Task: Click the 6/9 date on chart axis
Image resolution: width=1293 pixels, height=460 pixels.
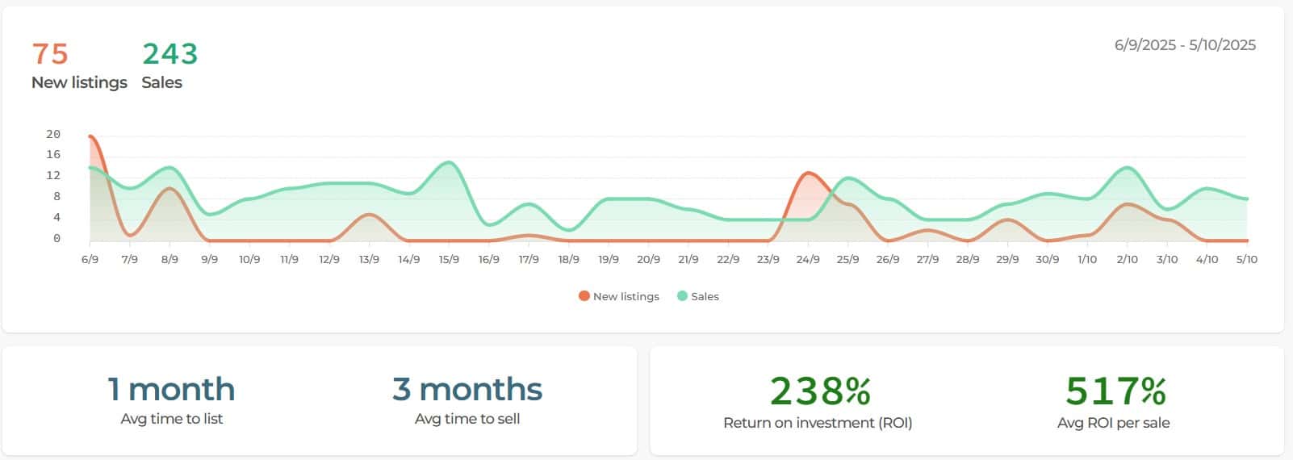Action: pos(90,259)
